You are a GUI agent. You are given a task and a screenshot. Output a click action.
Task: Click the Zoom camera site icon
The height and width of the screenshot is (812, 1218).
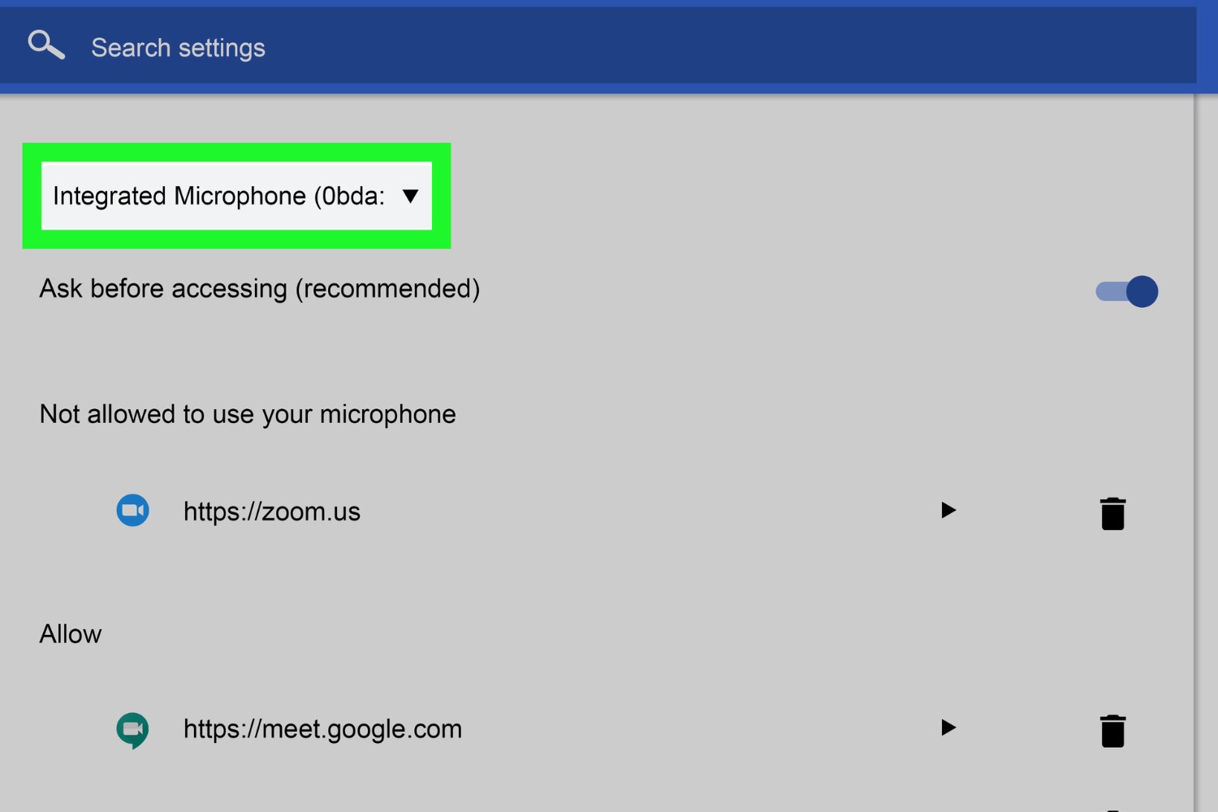tap(132, 511)
